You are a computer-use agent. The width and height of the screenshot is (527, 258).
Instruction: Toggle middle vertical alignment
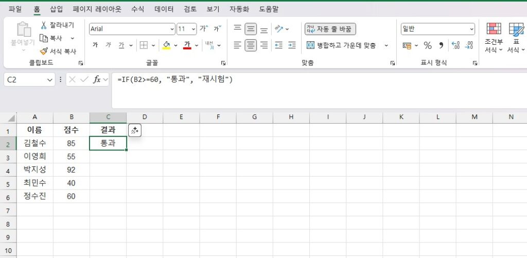251,29
